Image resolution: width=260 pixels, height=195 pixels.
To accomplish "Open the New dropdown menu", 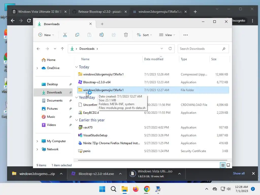I will (x=46, y=35).
